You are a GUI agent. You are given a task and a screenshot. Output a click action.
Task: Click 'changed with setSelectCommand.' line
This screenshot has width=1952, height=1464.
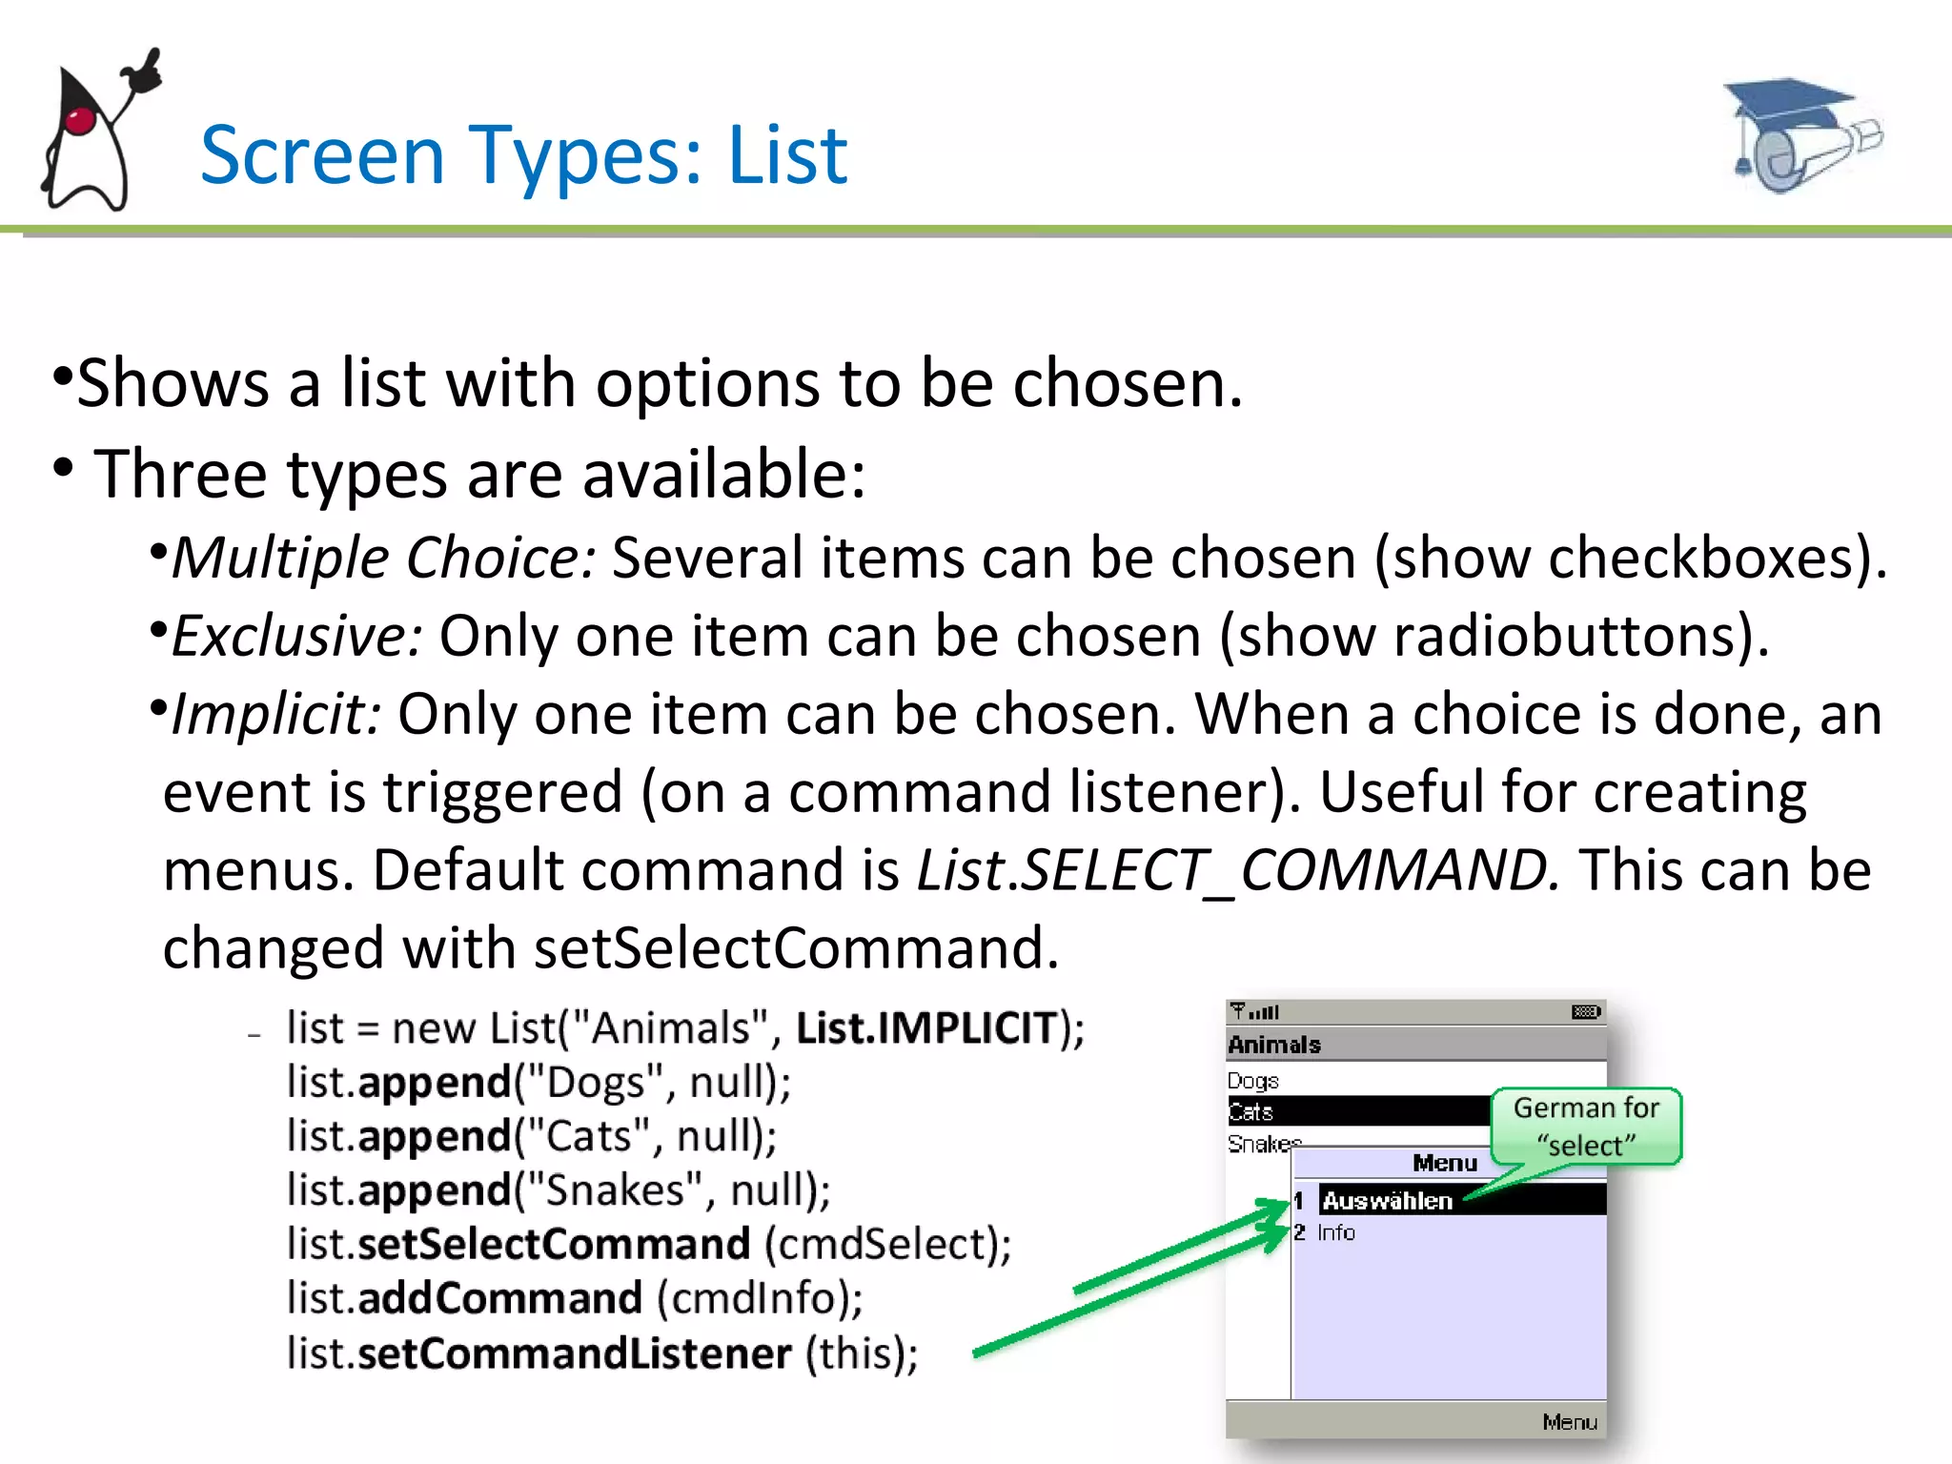pyautogui.click(x=611, y=947)
